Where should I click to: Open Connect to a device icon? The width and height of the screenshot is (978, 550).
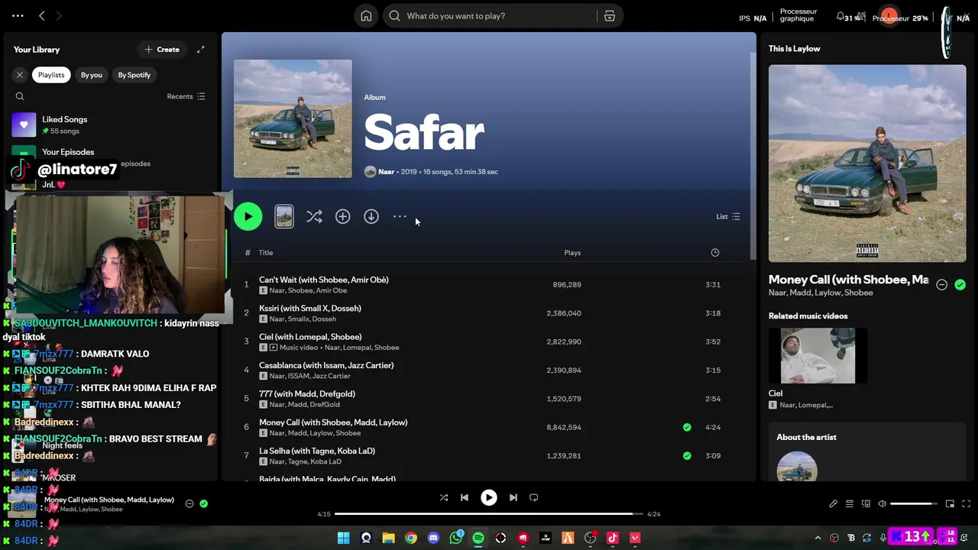[866, 504]
